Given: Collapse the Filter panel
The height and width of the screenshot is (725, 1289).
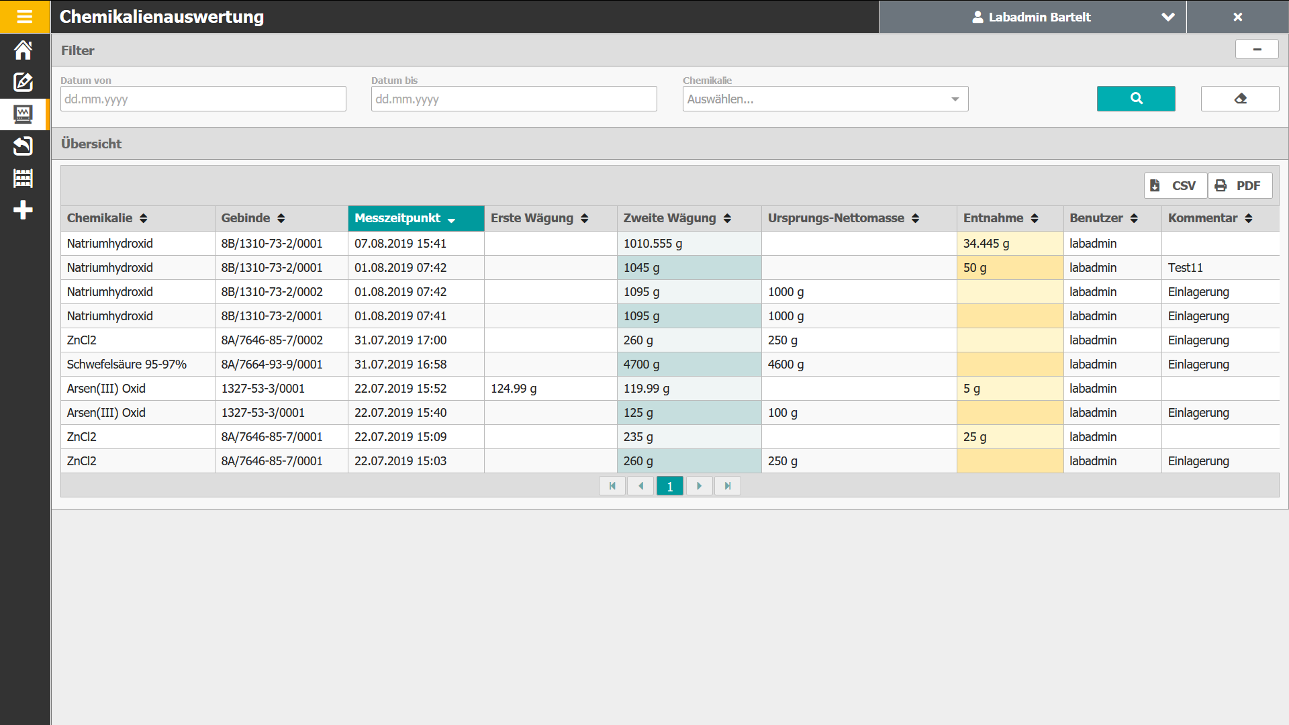Looking at the screenshot, I should coord(1257,50).
